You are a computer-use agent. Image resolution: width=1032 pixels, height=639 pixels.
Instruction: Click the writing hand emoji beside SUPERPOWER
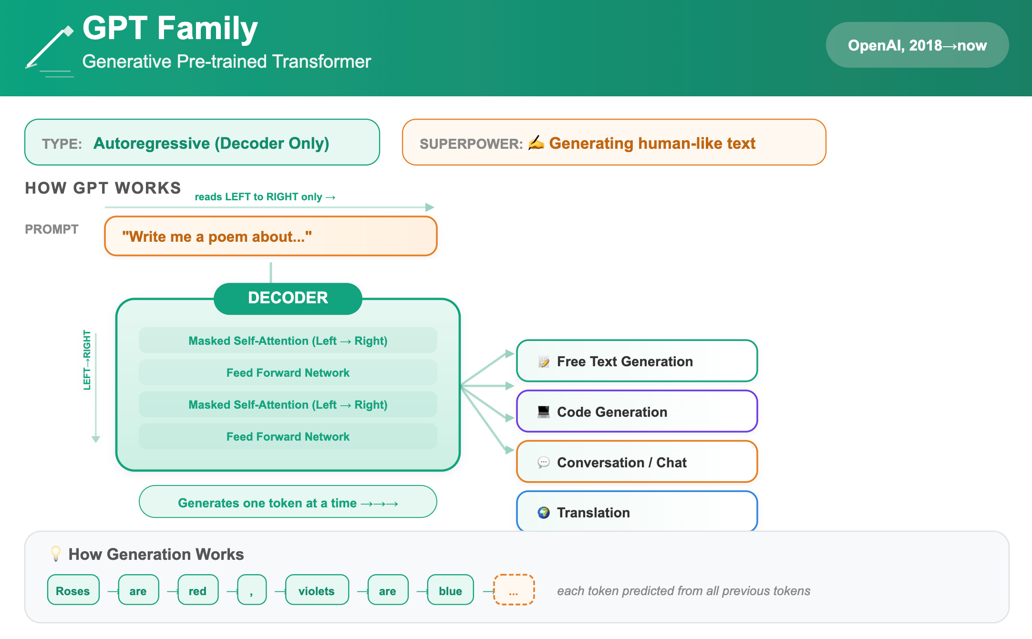536,143
